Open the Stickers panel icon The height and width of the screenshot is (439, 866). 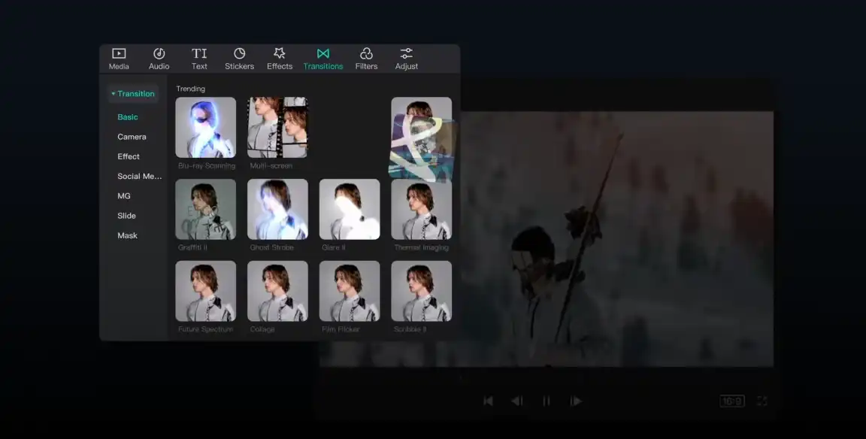coord(239,58)
